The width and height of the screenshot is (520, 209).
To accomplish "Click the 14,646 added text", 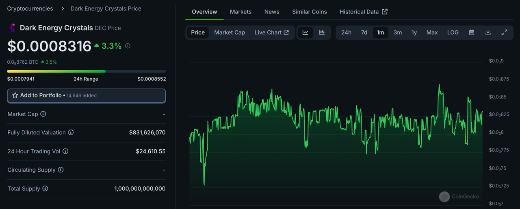I will (x=82, y=96).
